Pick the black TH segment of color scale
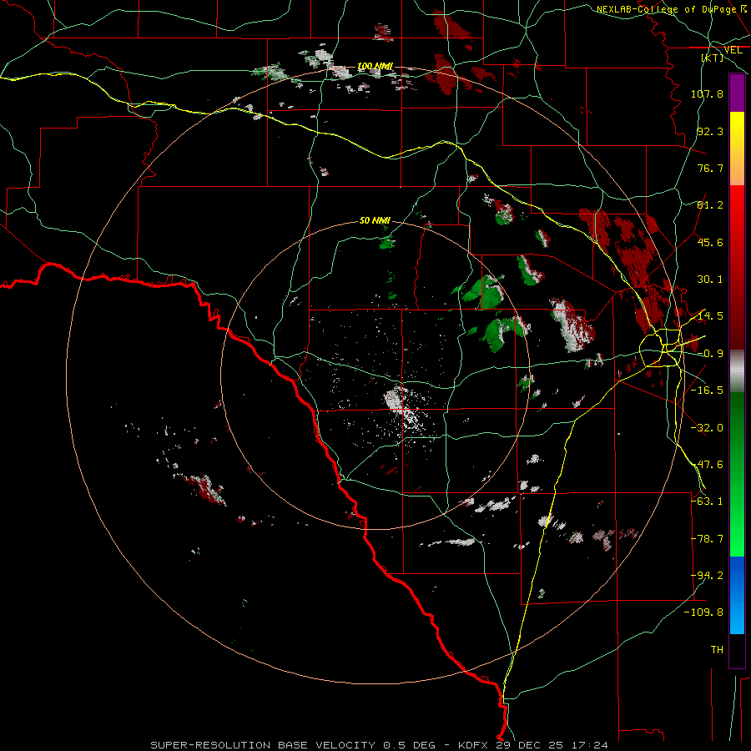The height and width of the screenshot is (751, 751). 737,651
